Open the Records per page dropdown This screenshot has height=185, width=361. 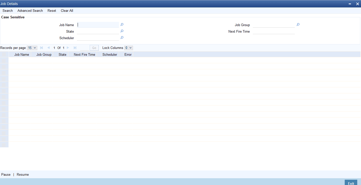pos(32,48)
